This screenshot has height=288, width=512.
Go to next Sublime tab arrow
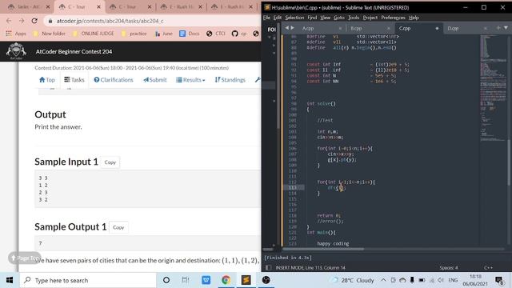pyautogui.click(x=293, y=28)
